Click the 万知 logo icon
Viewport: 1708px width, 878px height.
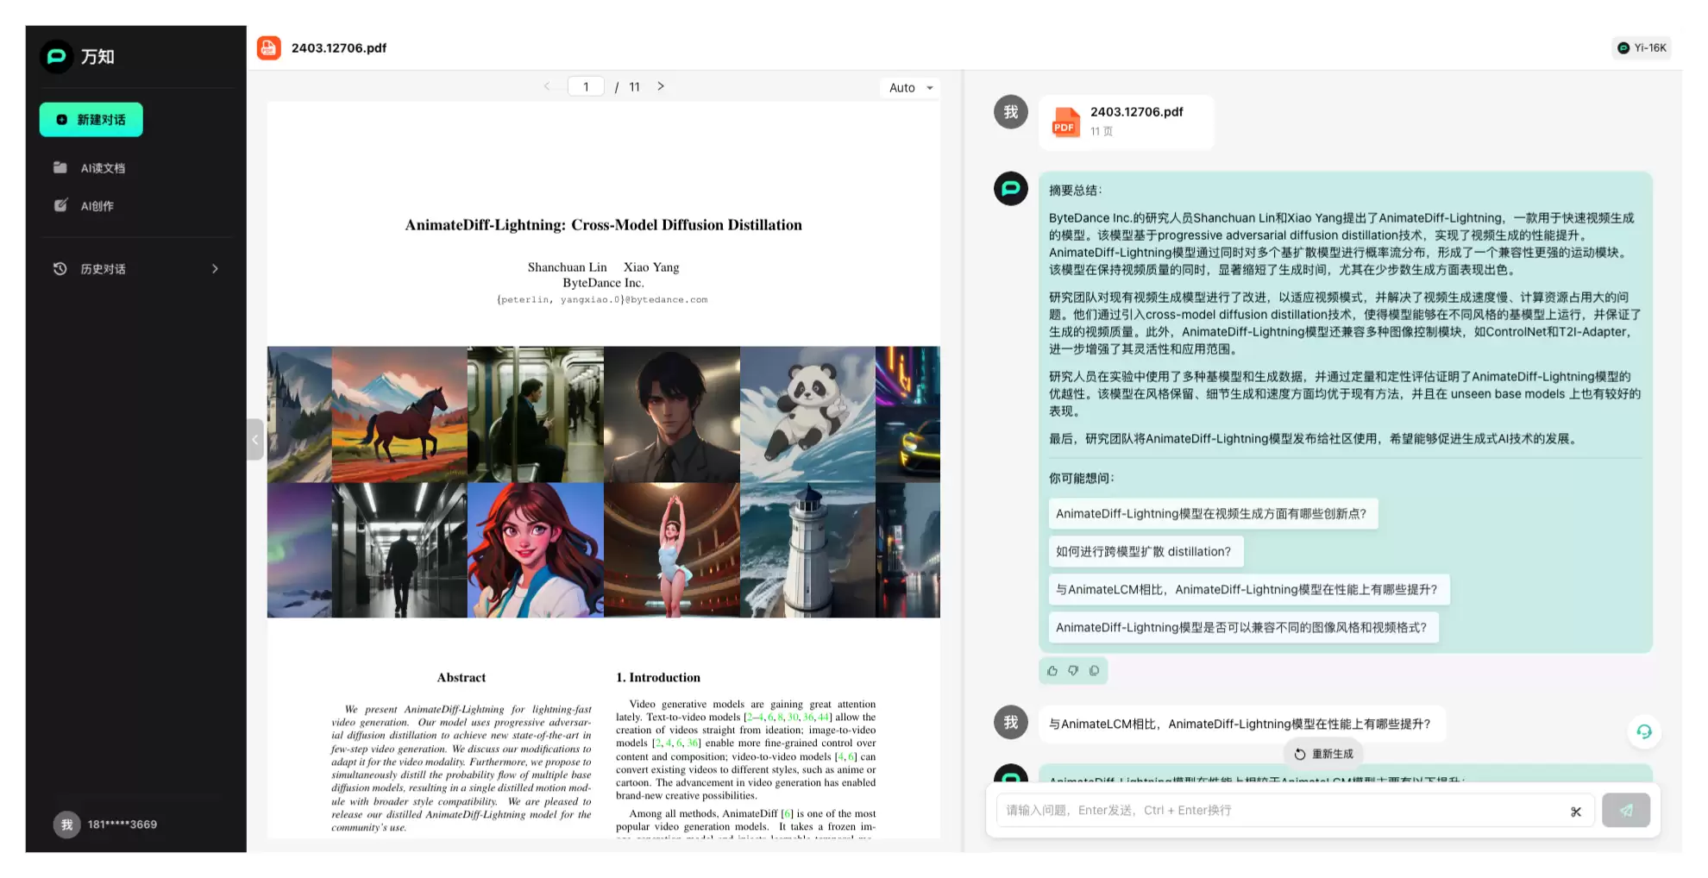coord(56,56)
